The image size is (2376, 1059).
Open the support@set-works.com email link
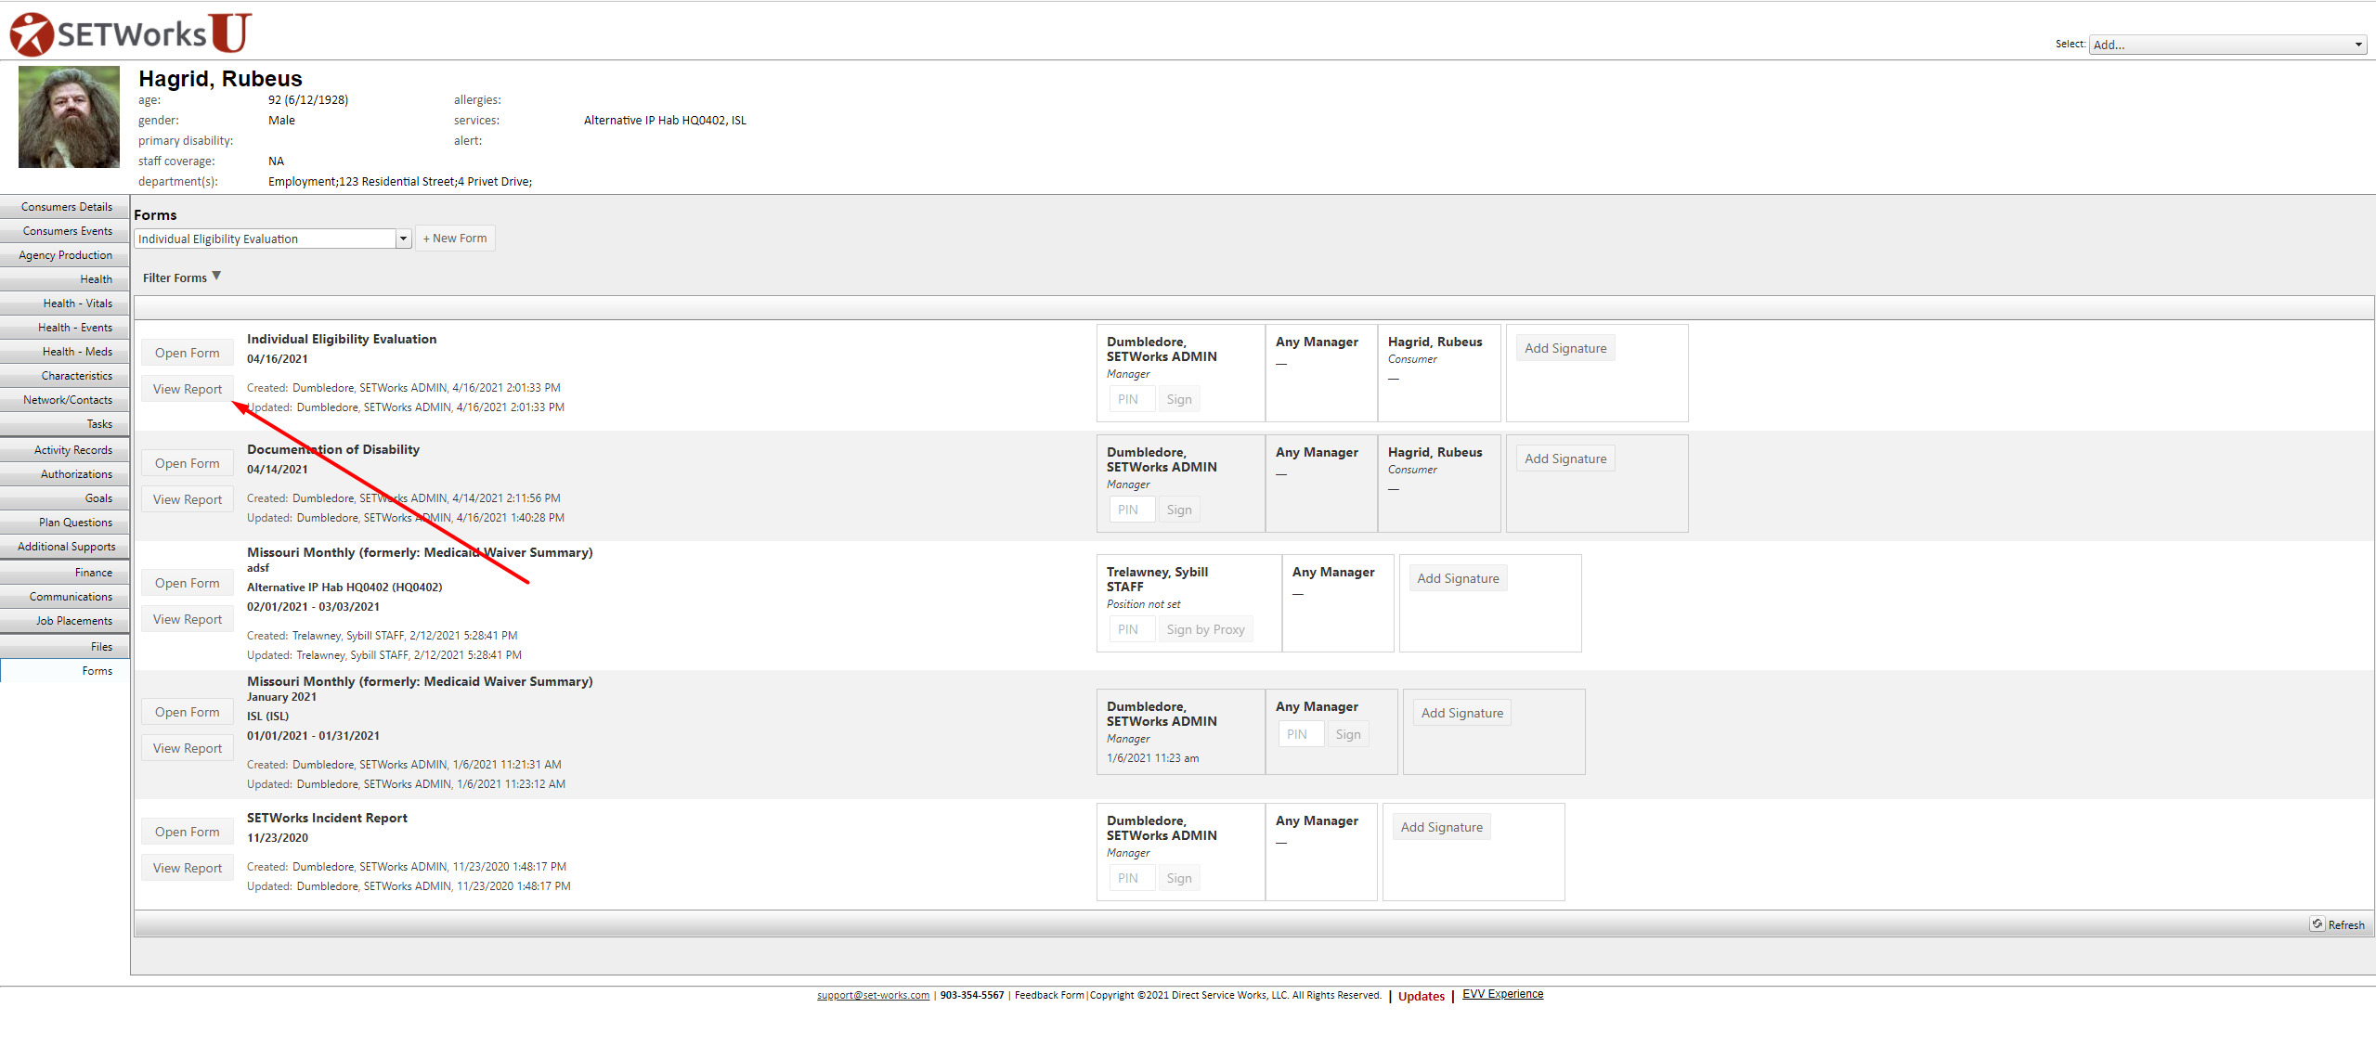(x=873, y=995)
